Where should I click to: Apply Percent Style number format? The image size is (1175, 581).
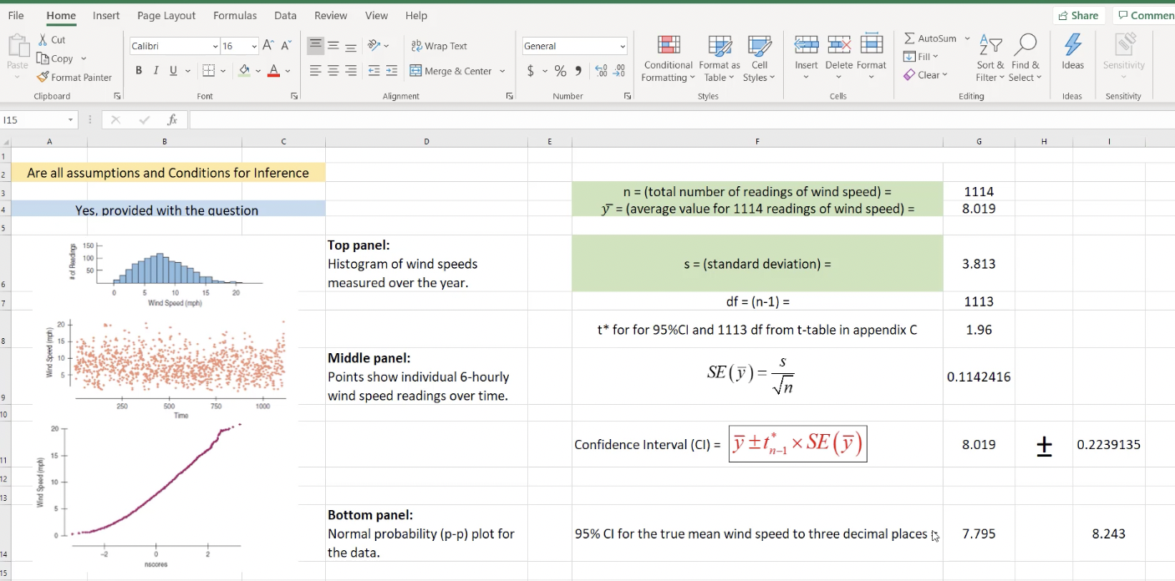click(x=560, y=71)
